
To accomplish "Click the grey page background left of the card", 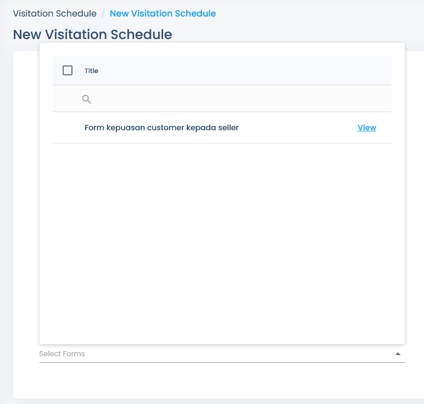I will pos(6,217).
